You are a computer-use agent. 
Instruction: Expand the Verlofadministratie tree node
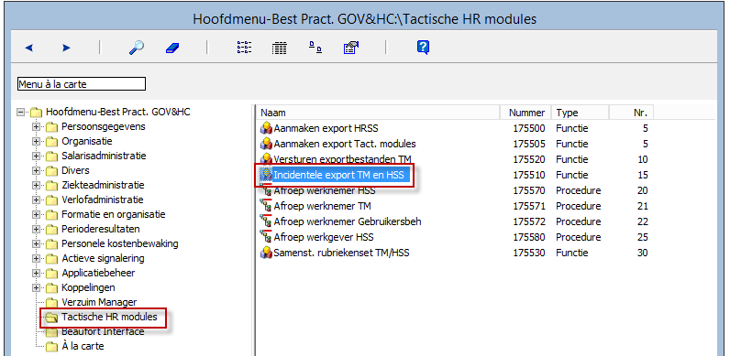pos(36,200)
